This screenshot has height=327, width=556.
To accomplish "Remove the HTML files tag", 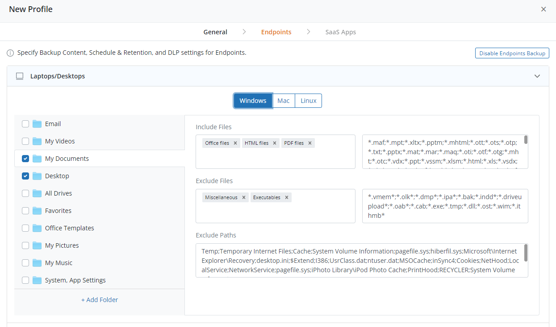I will (x=275, y=143).
